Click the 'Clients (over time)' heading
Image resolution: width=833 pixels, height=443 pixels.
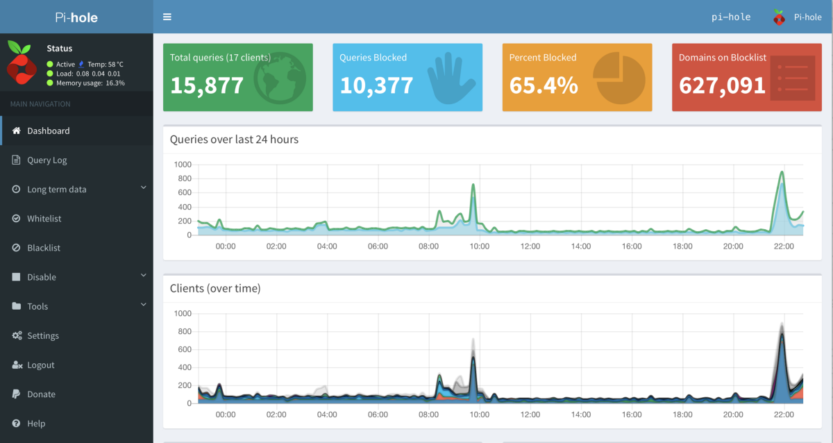(x=215, y=288)
